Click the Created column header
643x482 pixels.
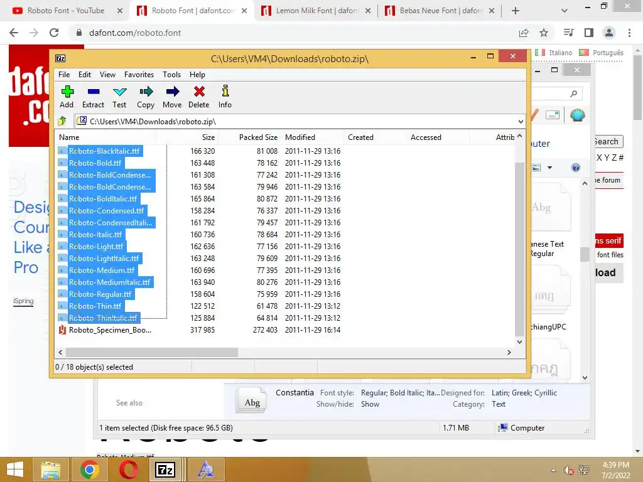click(375, 137)
